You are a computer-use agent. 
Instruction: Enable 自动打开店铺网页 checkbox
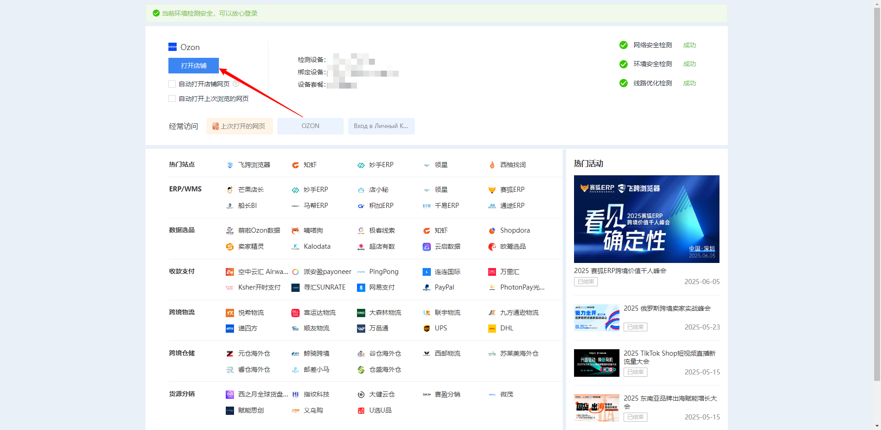172,84
